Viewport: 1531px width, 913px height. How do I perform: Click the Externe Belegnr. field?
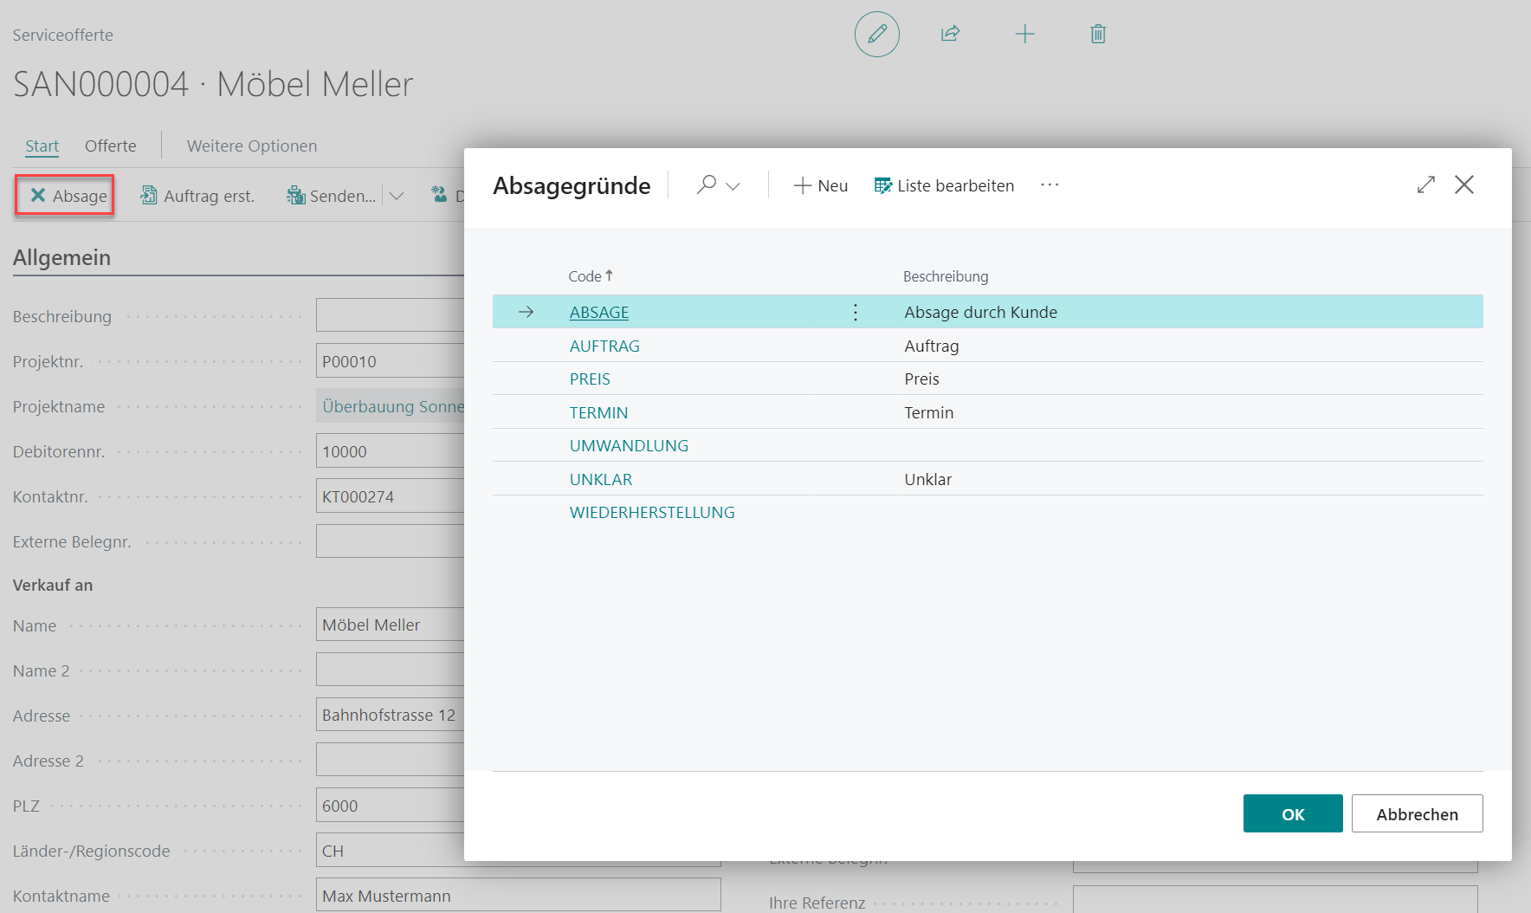(x=391, y=541)
